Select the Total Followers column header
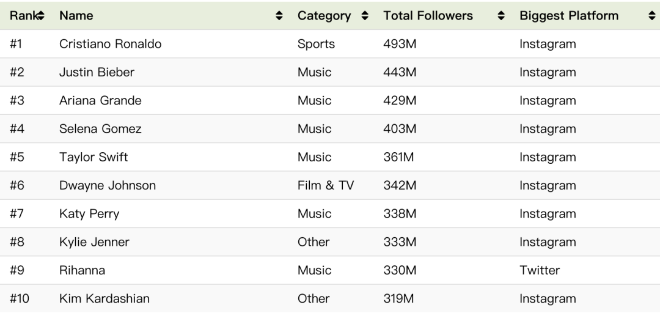 (x=428, y=15)
